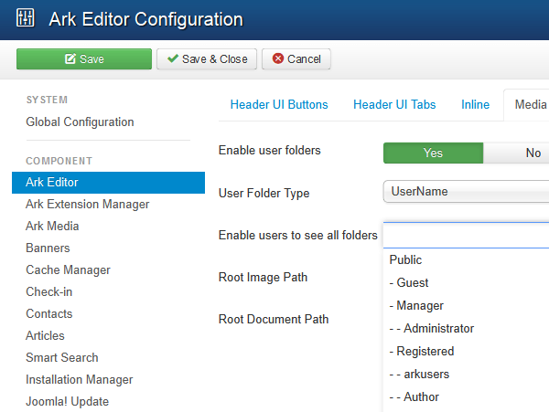Choose Public from the group list
This screenshot has width=549, height=412.
tap(405, 260)
